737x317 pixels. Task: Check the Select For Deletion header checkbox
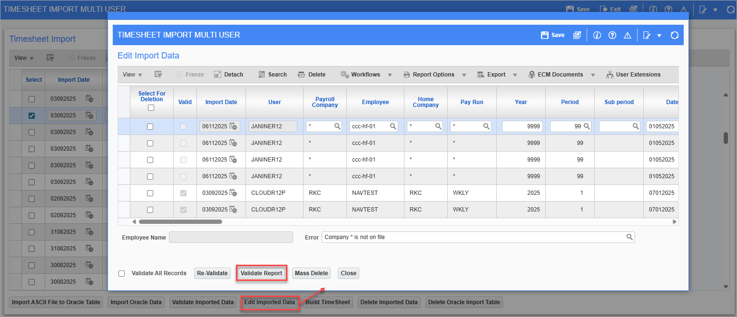pyautogui.click(x=151, y=107)
